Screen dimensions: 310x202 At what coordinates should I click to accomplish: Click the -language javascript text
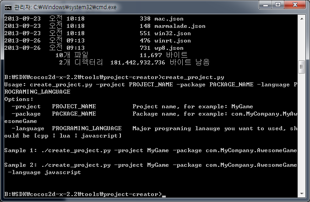tap(44, 172)
